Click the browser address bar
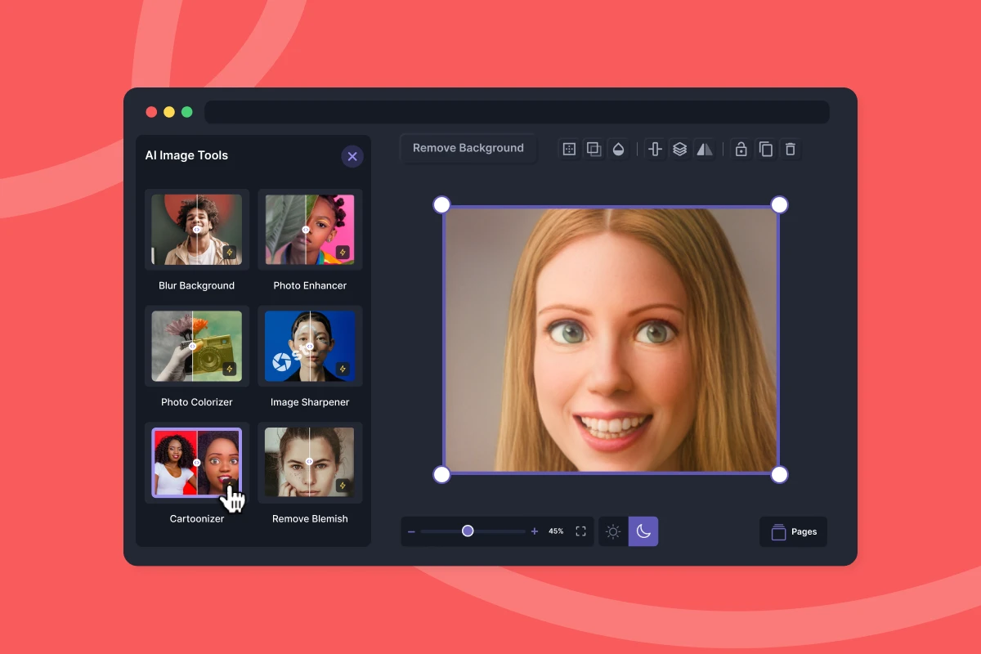The height and width of the screenshot is (654, 981). click(x=517, y=112)
